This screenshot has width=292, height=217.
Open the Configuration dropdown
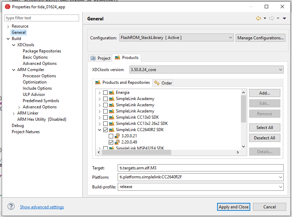pyautogui.click(x=176, y=38)
